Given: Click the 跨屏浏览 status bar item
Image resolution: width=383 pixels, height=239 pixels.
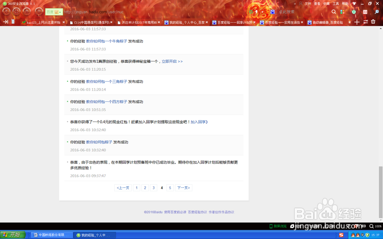Looking at the screenshot, I should tap(278, 226).
